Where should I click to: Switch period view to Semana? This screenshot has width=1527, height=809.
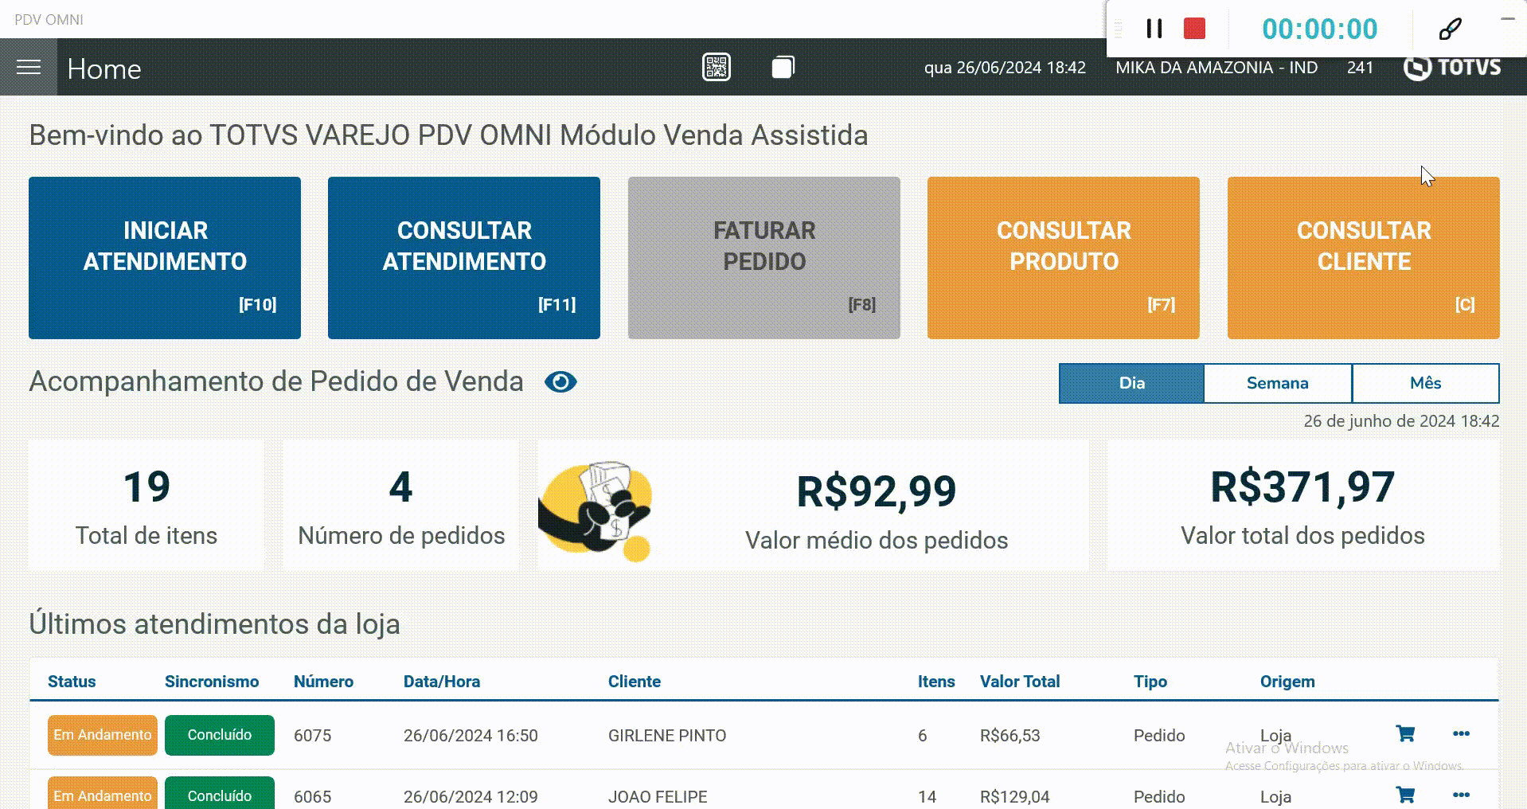[x=1277, y=383]
